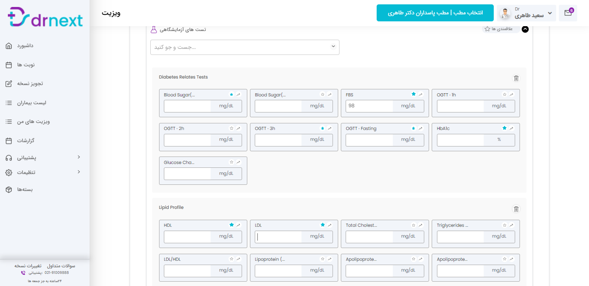The height and width of the screenshot is (286, 589).
Task: Open trend chart for Lipoprotein
Action: click(329, 259)
